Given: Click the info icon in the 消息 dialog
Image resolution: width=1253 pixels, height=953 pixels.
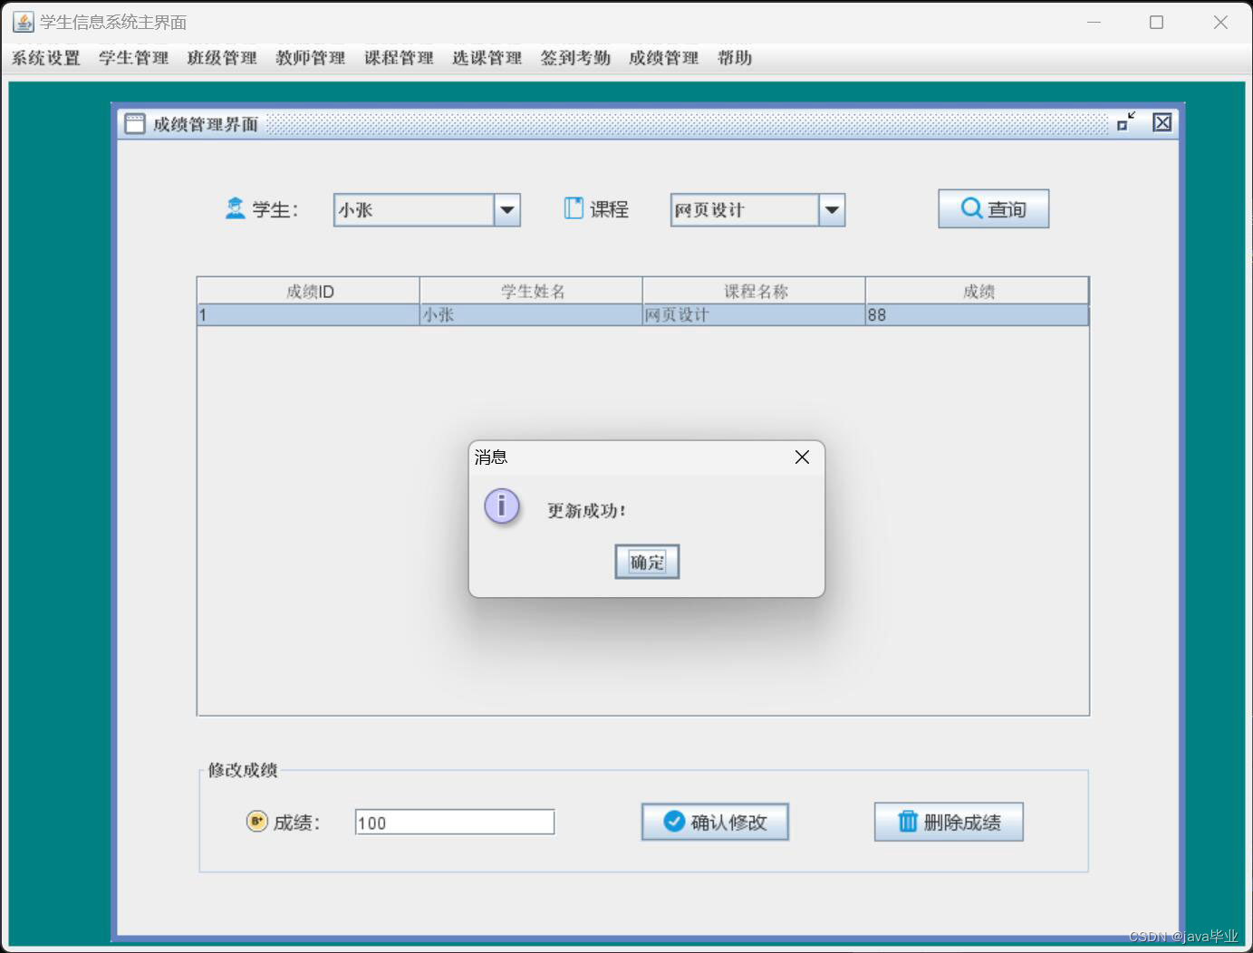Looking at the screenshot, I should click(501, 506).
